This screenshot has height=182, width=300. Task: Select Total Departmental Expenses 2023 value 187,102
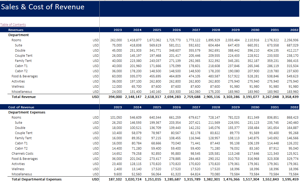[x=115, y=179]
